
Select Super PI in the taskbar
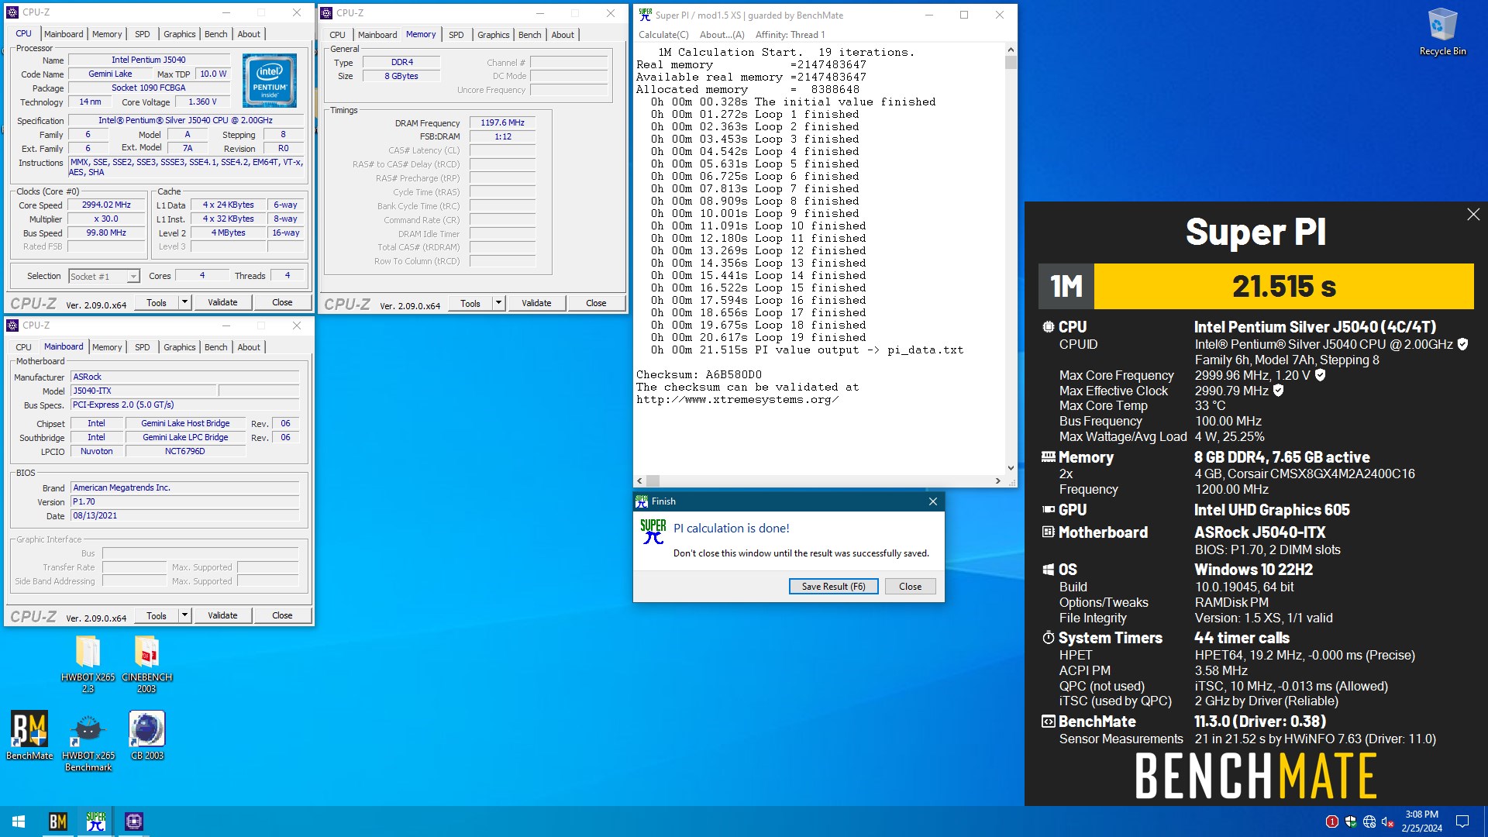tap(96, 821)
